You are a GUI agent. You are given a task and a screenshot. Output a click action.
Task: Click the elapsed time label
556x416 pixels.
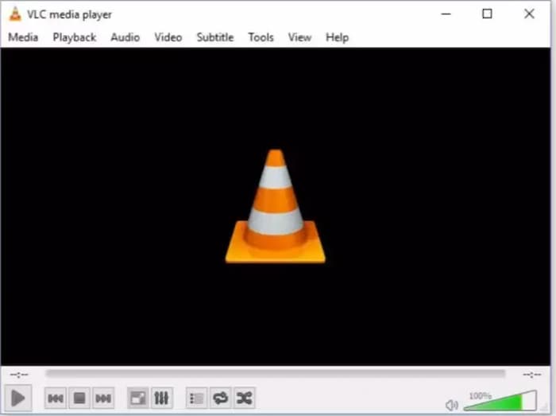pos(19,375)
